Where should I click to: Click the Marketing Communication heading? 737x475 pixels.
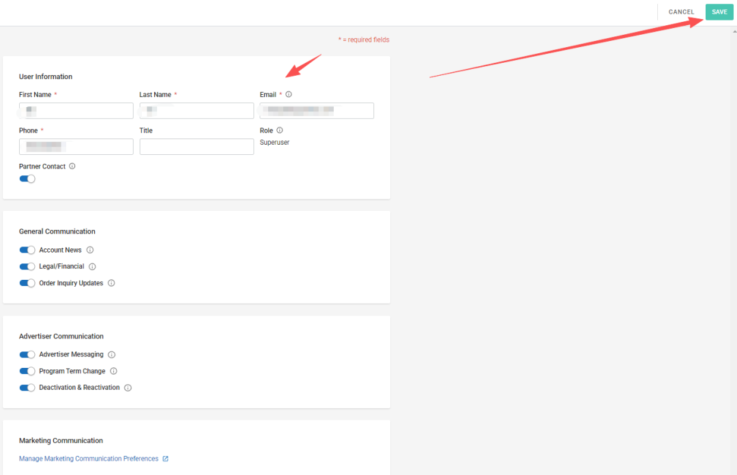tap(61, 441)
